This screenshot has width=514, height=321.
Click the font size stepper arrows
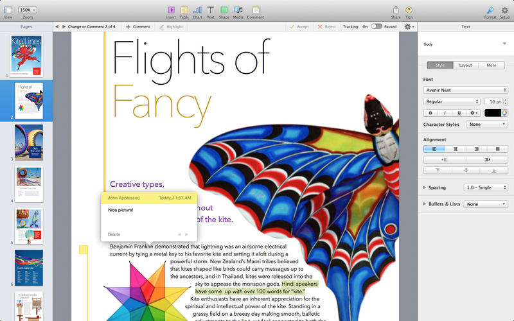tap(506, 101)
